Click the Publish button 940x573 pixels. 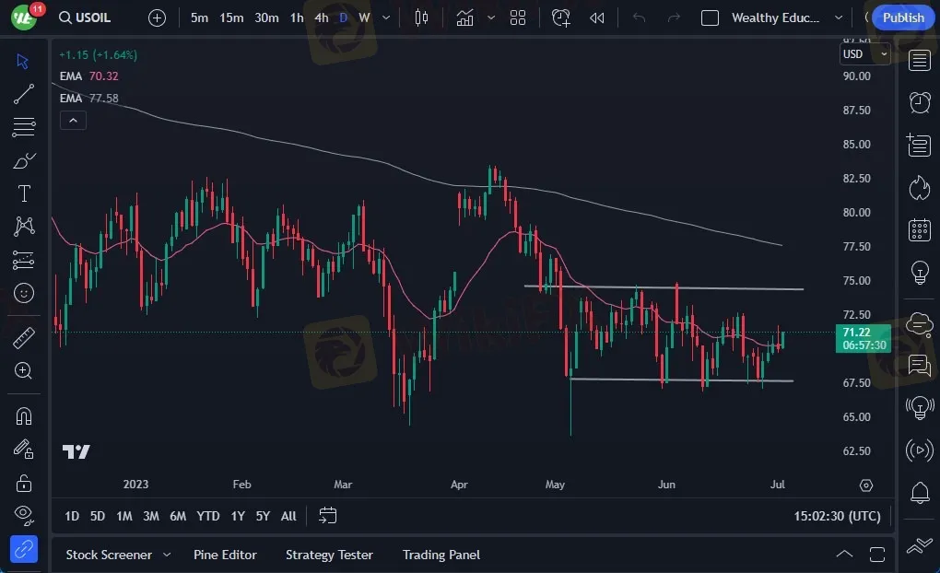pyautogui.click(x=902, y=18)
